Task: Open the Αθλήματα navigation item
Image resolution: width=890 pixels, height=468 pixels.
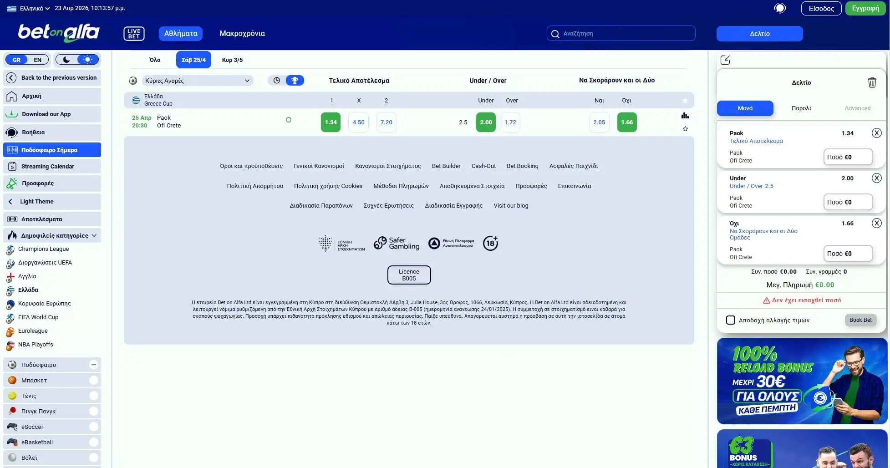Action: tap(181, 33)
